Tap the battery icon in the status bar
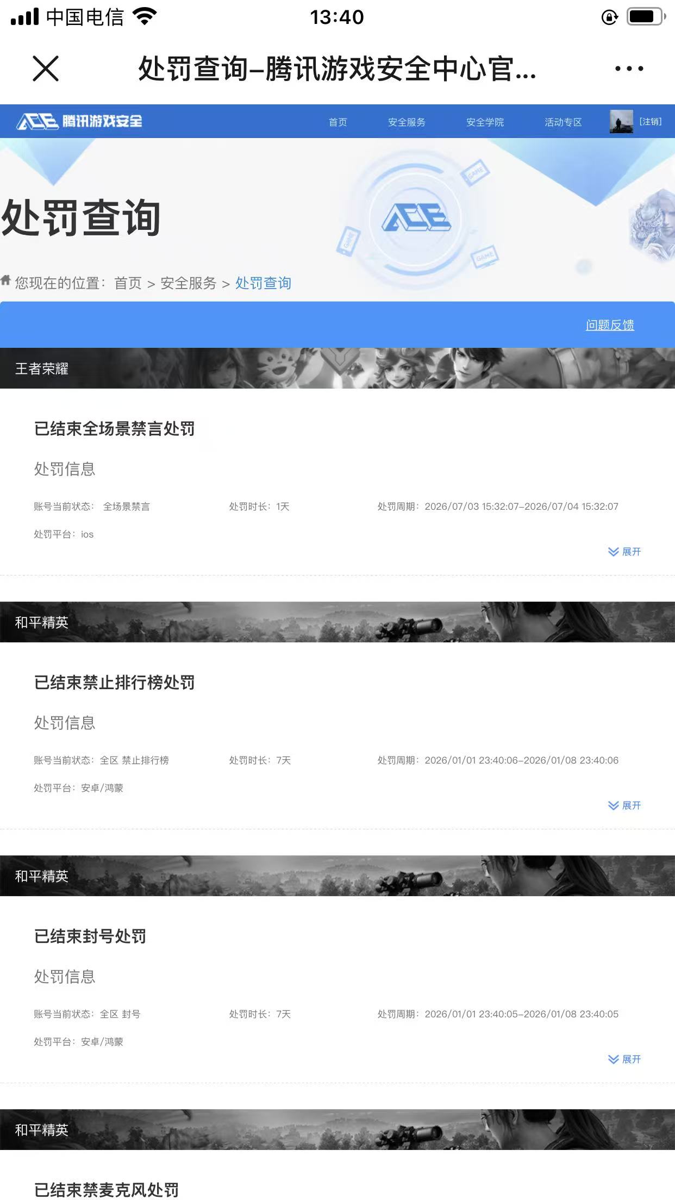 coord(646,17)
